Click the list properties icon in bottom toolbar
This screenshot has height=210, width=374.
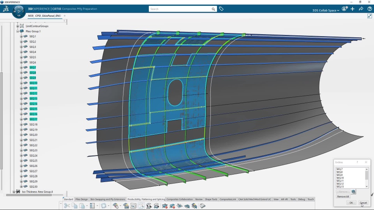click(x=93, y=206)
